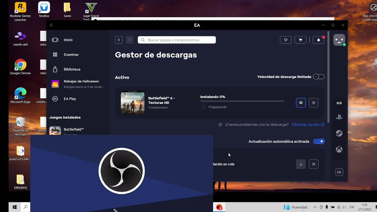Open Papelera de reciclaje desktop icon
The height and width of the screenshot is (212, 377).
(20, 126)
